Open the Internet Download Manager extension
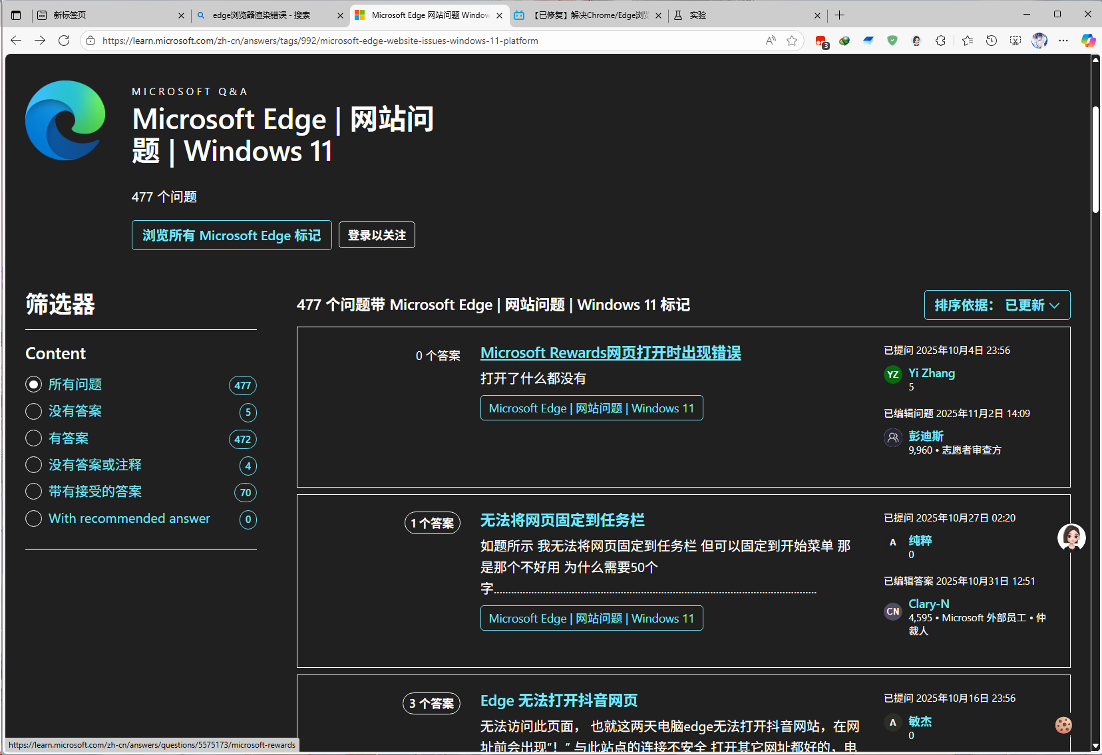Image resolution: width=1102 pixels, height=755 pixels. (x=844, y=41)
